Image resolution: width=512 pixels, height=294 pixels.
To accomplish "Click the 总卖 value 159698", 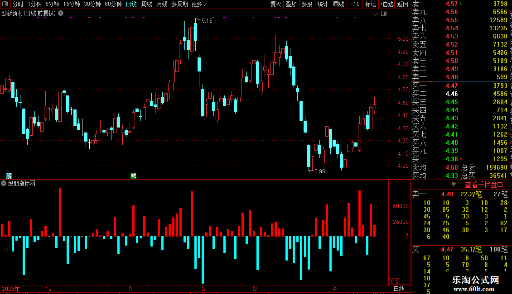I will 496,167.
